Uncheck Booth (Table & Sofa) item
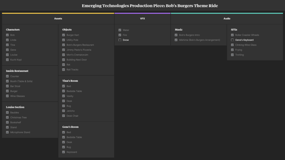285x160 pixels. [x=8, y=81]
